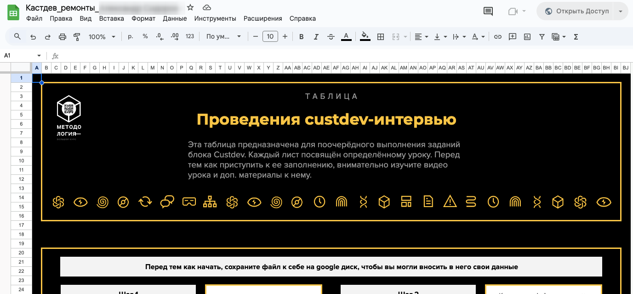Open filter views dropdown
Image resolution: width=633 pixels, height=294 pixels.
tap(559, 37)
